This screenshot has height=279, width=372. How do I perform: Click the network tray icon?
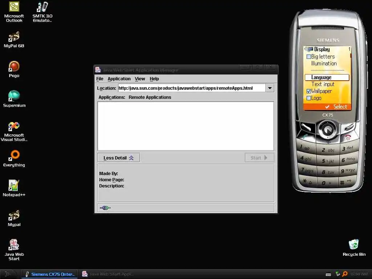click(337, 274)
